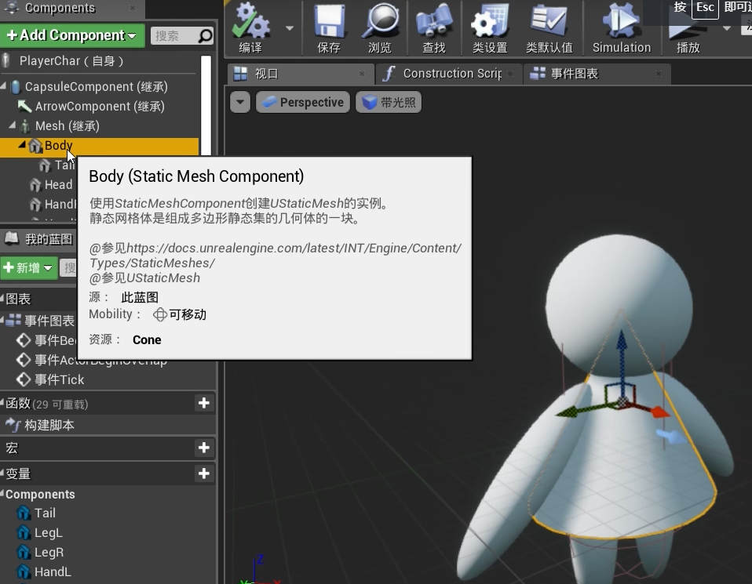Click the Lit (带光照) view mode button
The height and width of the screenshot is (584, 752).
[389, 103]
